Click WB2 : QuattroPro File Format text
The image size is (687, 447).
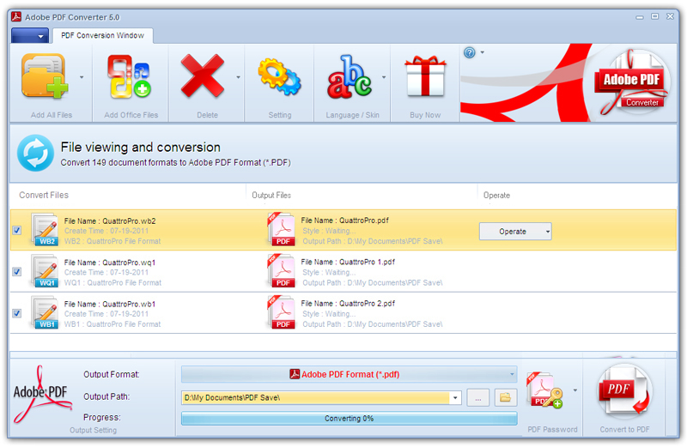(112, 241)
